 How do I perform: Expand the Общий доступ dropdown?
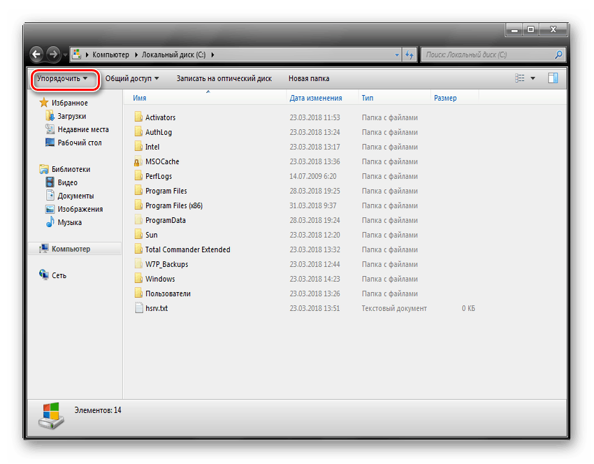tap(132, 78)
